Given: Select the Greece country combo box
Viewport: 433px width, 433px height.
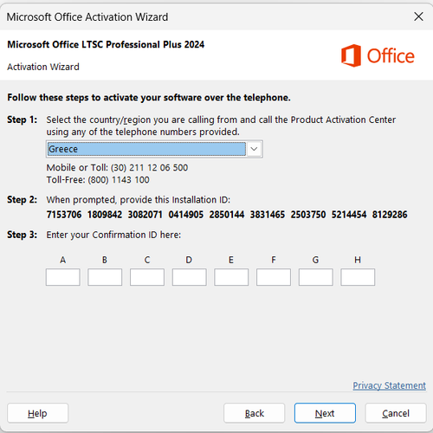Looking at the screenshot, I should pos(154,149).
